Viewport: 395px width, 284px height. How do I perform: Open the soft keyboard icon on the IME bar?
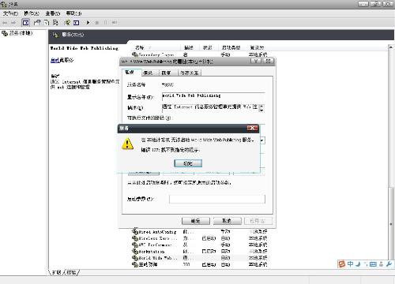click(x=373, y=264)
